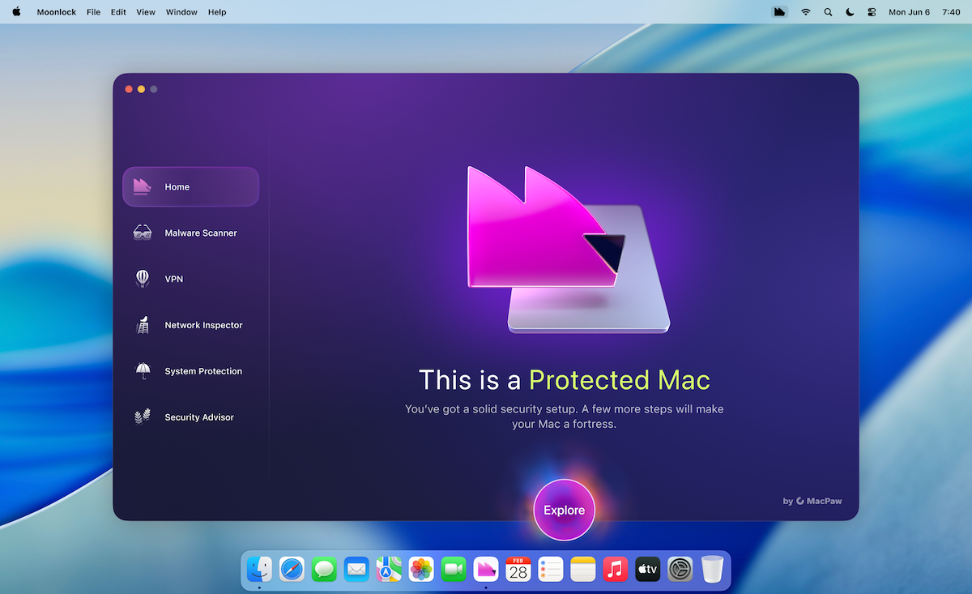The height and width of the screenshot is (594, 972).
Task: Expand the Wi-Fi status menu
Action: 805,12
